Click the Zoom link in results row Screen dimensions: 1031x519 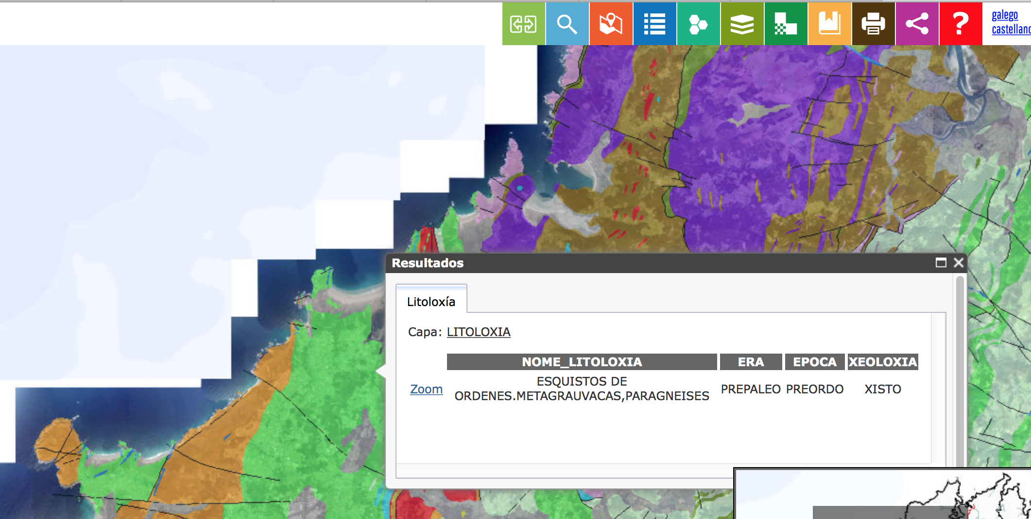point(426,389)
